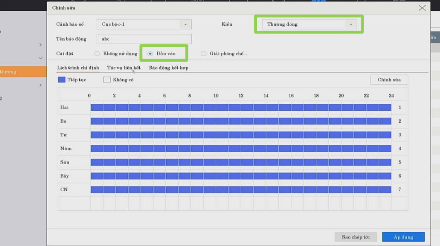Select the Đầu vào radio button
Viewport: 440px width, 246px height.
(x=151, y=54)
